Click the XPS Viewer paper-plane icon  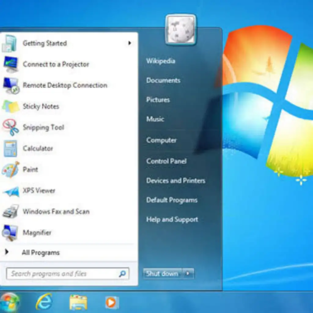coord(11,191)
